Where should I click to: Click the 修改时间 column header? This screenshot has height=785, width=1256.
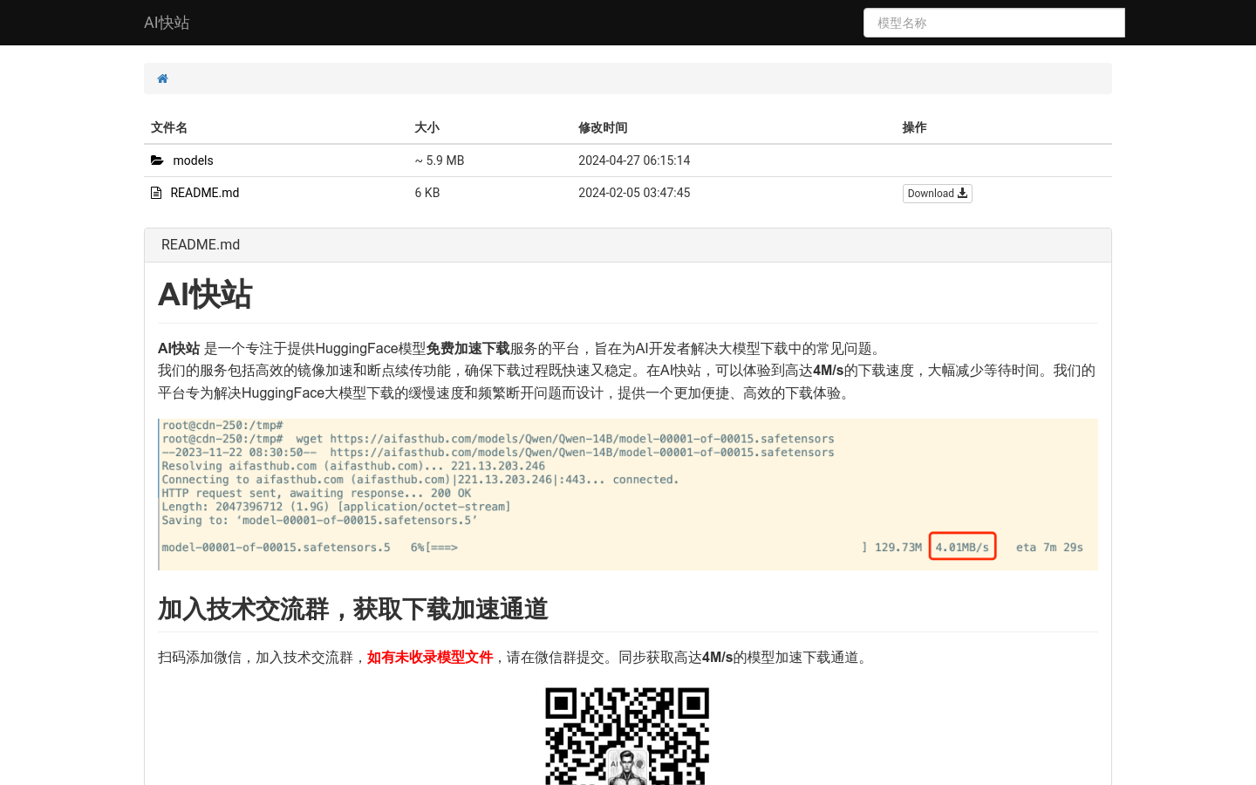603,127
